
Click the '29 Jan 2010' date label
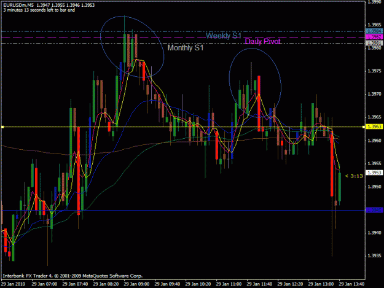(x=13, y=284)
